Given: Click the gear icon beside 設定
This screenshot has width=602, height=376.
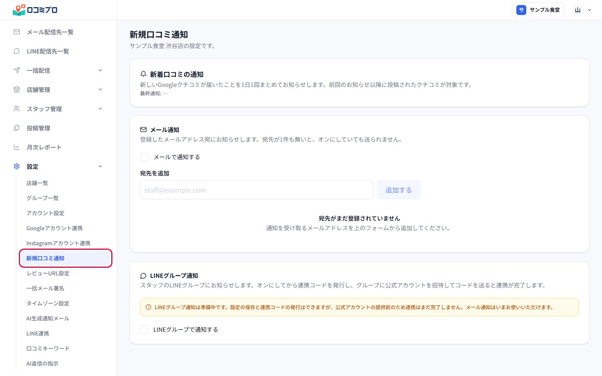Looking at the screenshot, I should tap(17, 166).
